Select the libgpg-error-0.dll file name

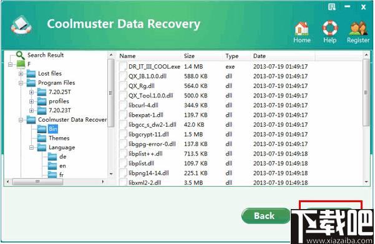(152, 144)
